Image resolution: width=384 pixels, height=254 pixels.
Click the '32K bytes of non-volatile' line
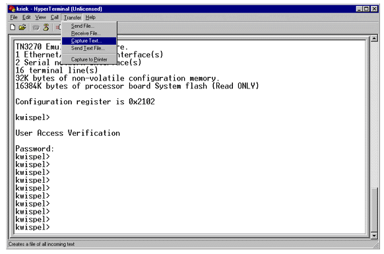(x=117, y=78)
